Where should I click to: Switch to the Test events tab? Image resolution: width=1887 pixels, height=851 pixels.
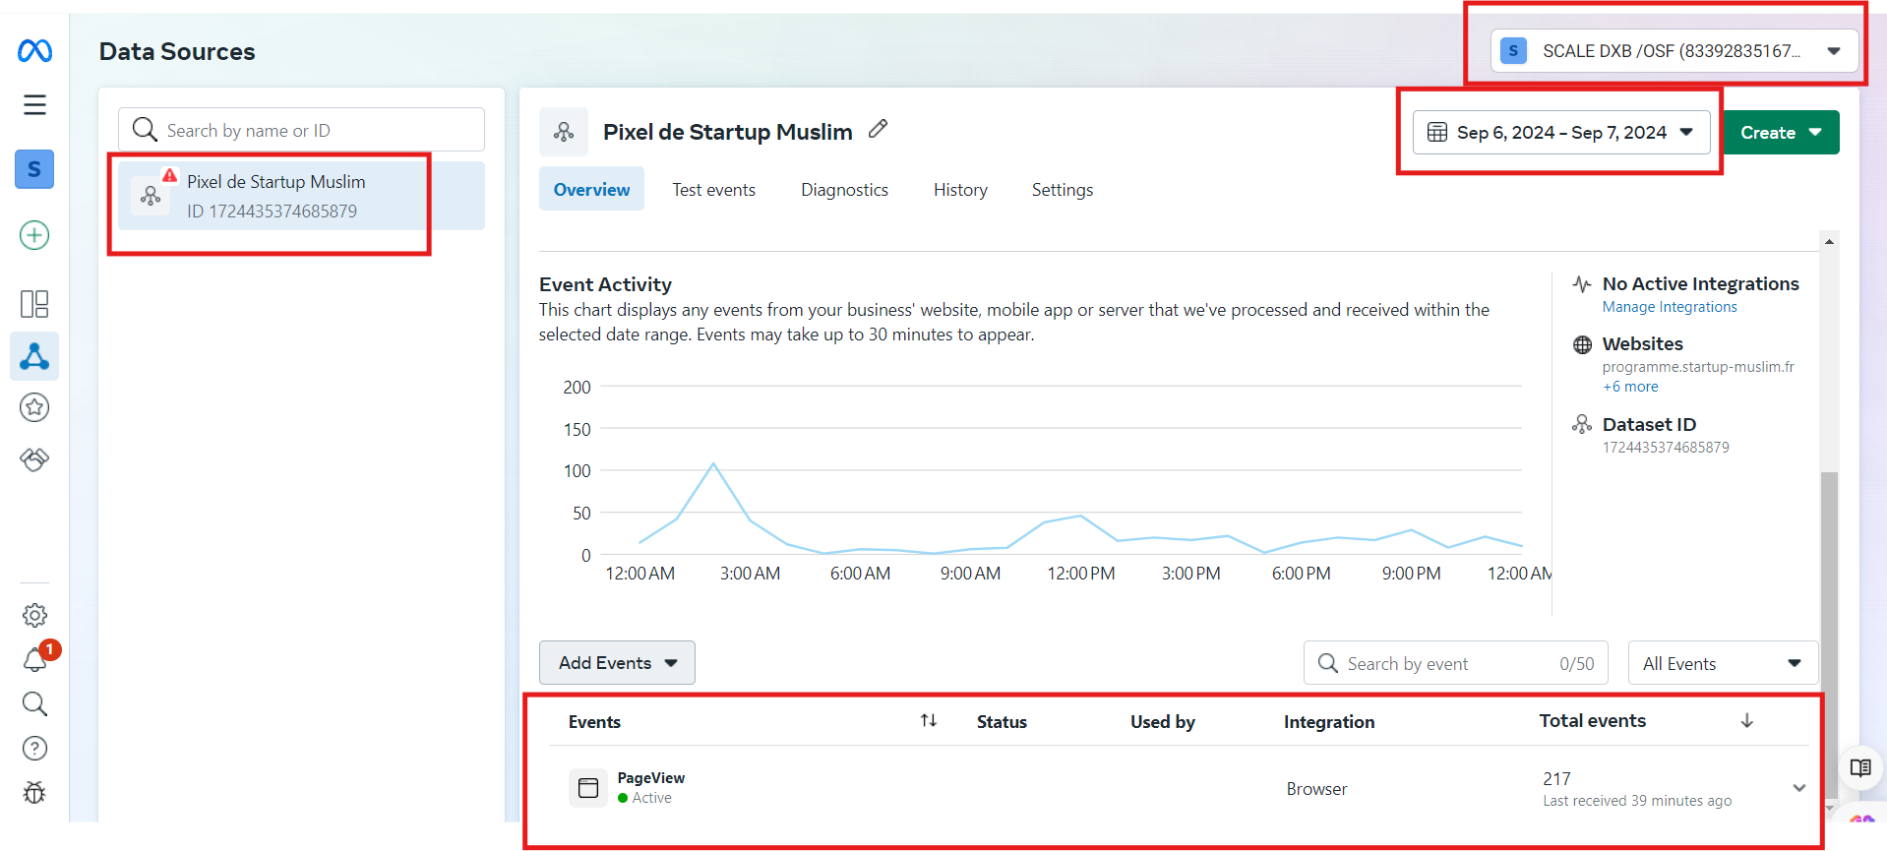tap(713, 190)
